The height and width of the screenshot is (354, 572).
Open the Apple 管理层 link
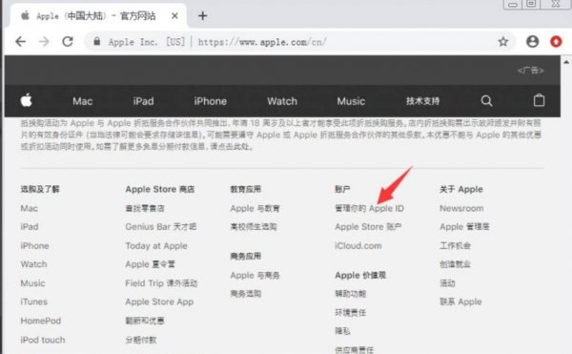(x=464, y=227)
